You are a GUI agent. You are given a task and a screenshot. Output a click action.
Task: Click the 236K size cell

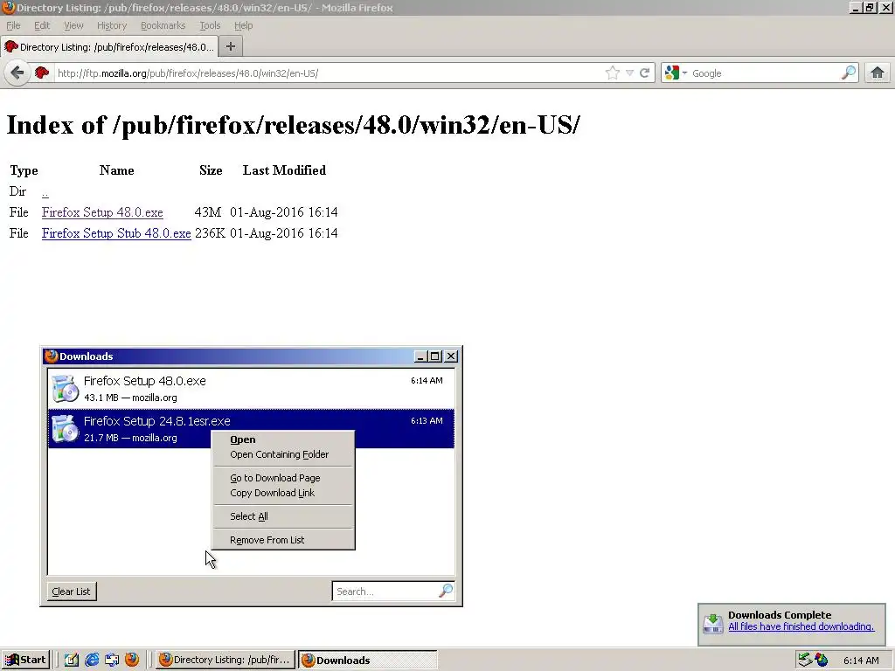pos(210,233)
